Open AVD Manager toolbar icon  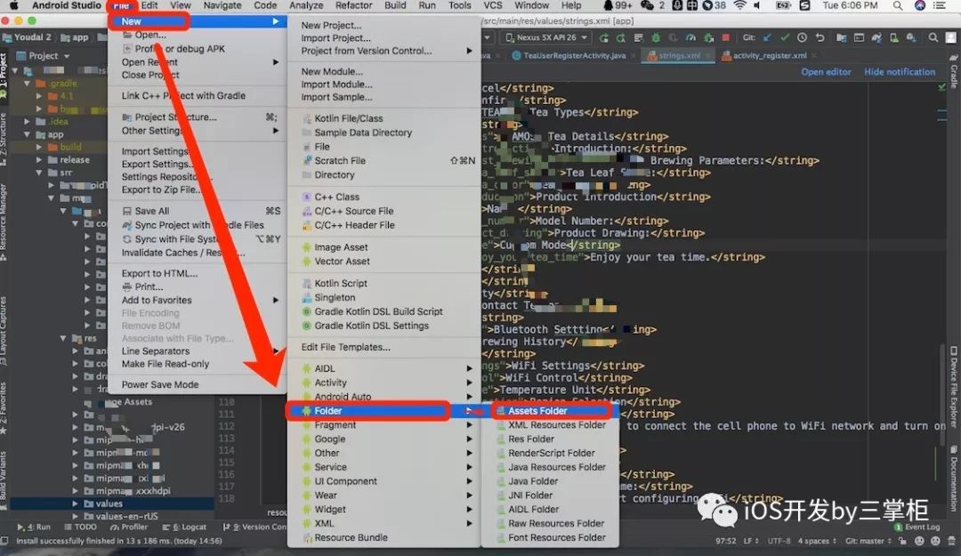894,37
